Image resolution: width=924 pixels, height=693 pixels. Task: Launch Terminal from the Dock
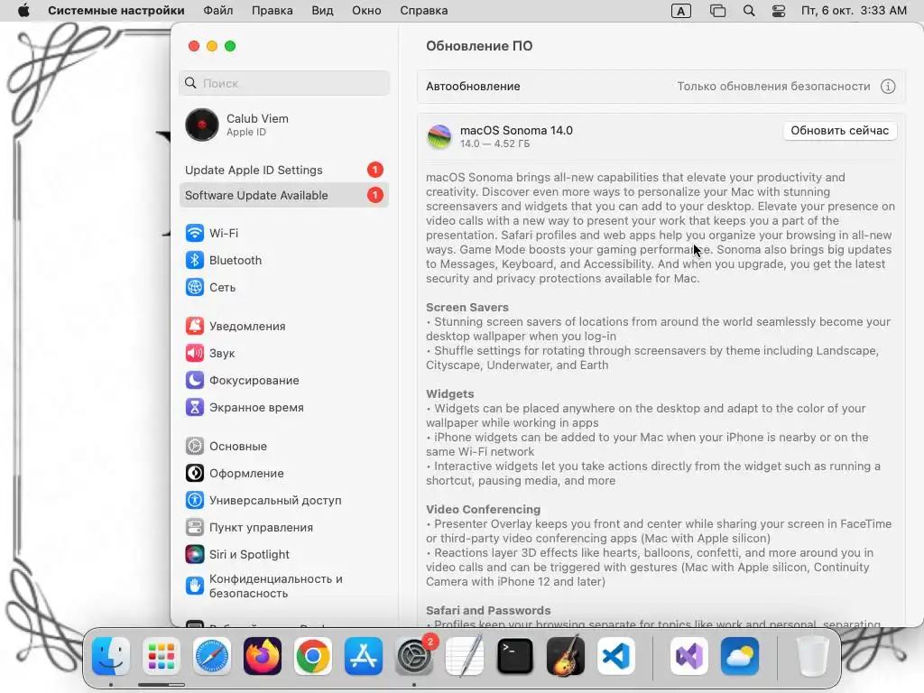(x=515, y=656)
